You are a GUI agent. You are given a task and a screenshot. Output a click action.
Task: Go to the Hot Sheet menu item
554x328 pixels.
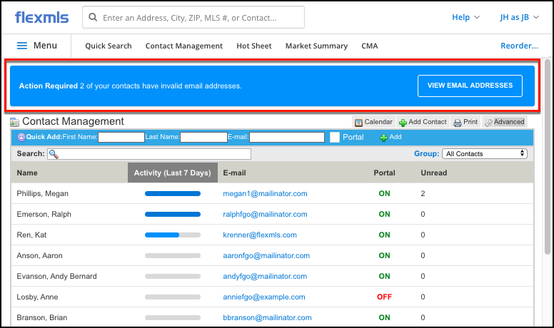[254, 46]
